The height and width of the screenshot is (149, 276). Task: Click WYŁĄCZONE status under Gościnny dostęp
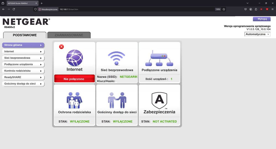tap(123, 122)
